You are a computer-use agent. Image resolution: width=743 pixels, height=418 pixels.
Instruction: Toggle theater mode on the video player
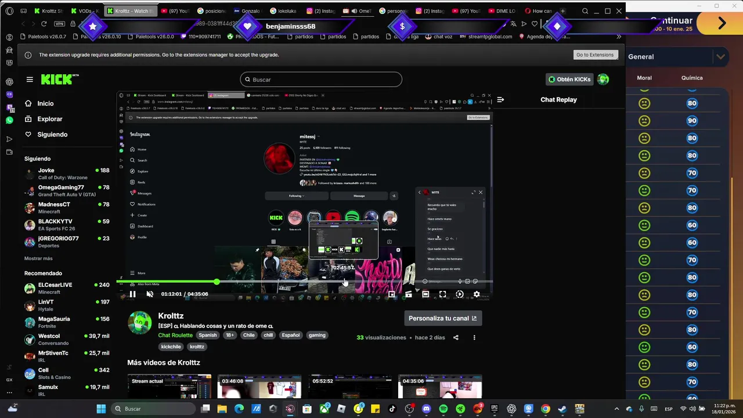[x=425, y=294]
